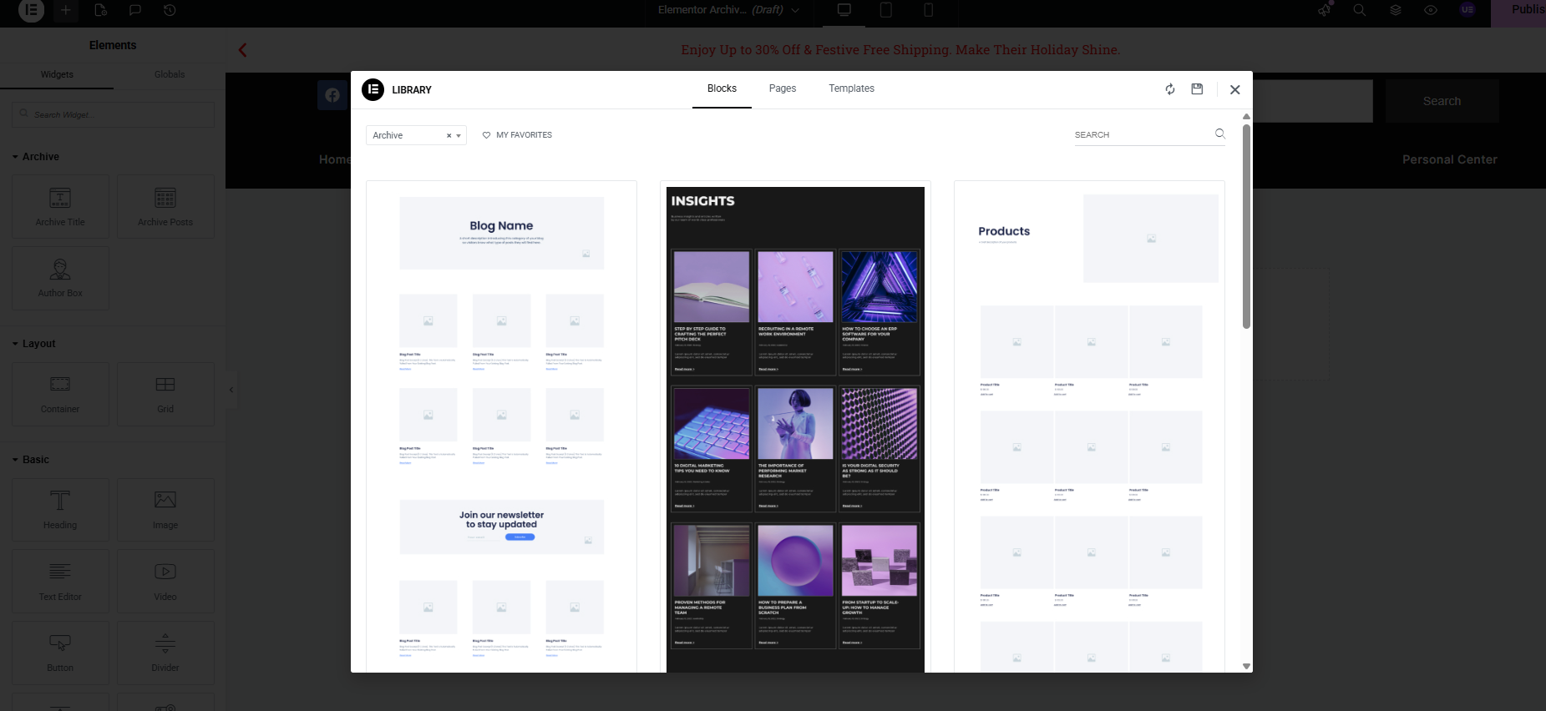This screenshot has width=1546, height=711.
Task: Switch to mobile preview mode
Action: tap(928, 10)
